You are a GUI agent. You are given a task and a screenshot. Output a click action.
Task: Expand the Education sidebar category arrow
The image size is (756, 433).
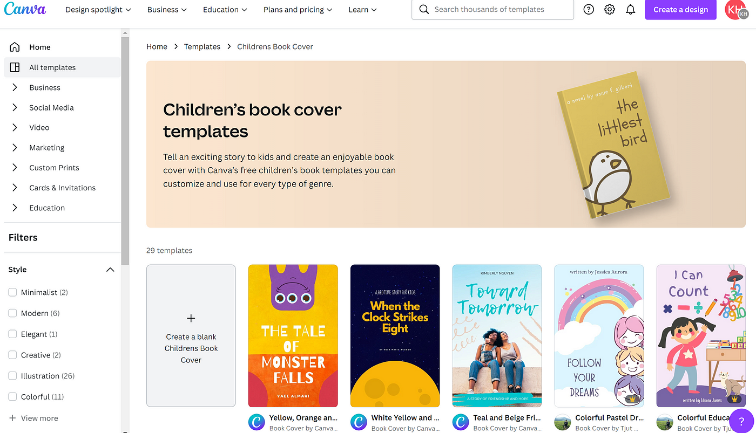[15, 208]
